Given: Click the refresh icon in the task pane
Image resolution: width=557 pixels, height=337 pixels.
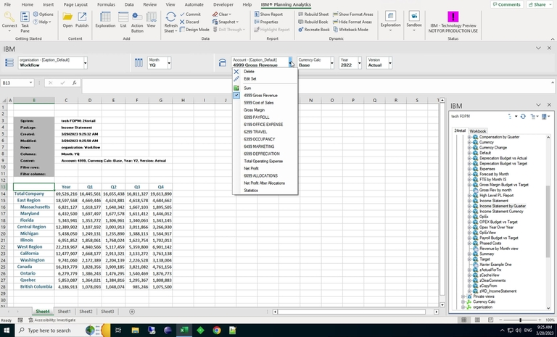Looking at the screenshot, I should [x=523, y=117].
